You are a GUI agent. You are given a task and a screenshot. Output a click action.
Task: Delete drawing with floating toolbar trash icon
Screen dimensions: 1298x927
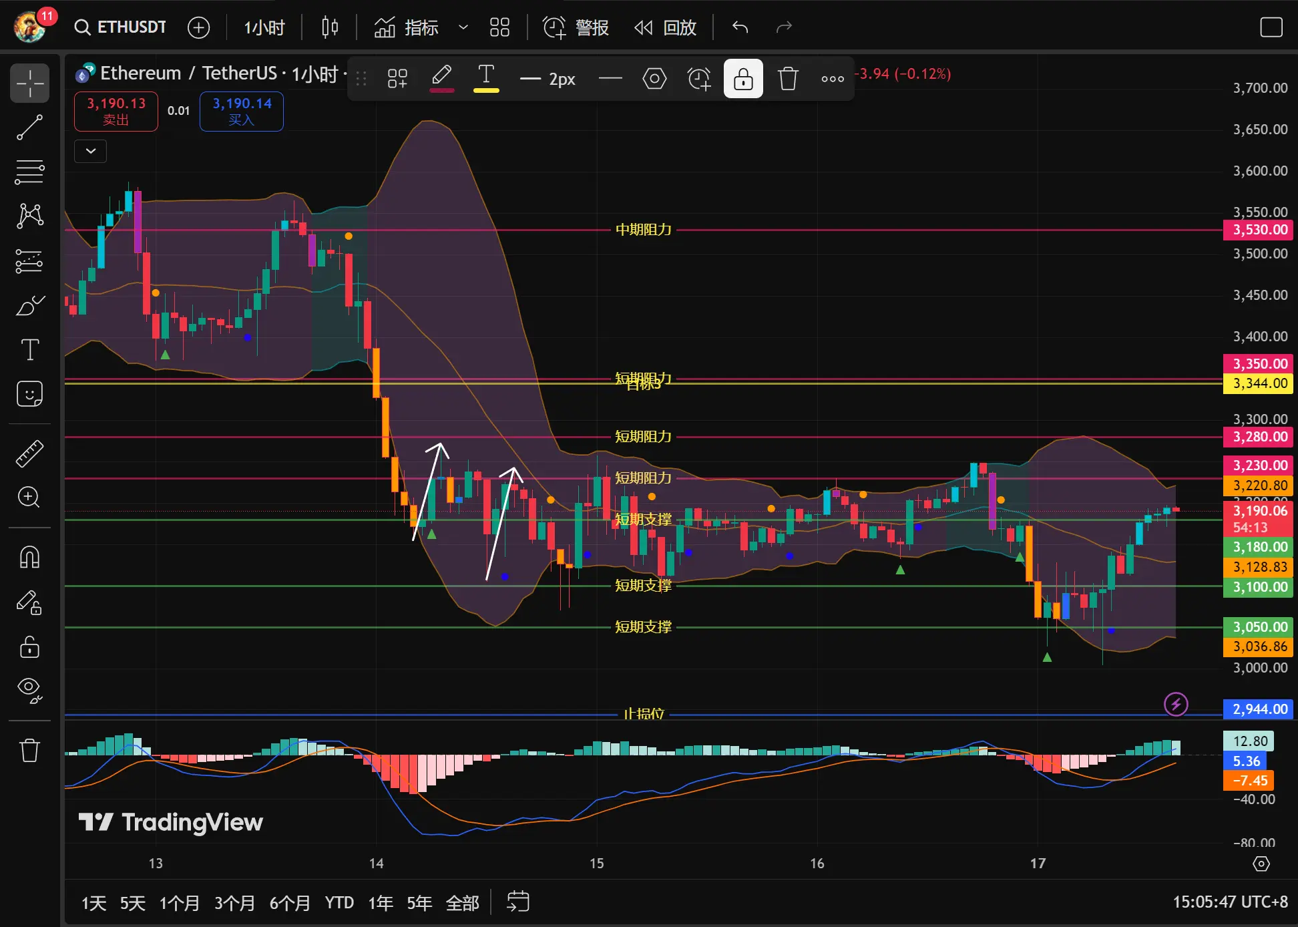point(788,79)
